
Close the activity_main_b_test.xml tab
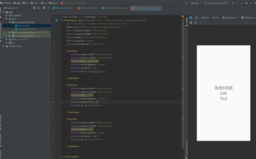click(x=159, y=8)
